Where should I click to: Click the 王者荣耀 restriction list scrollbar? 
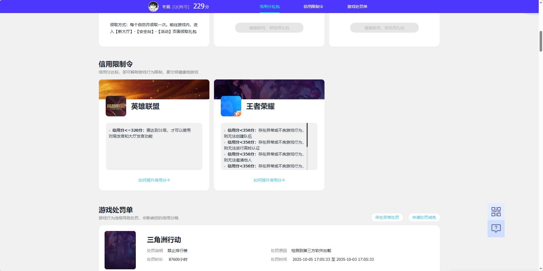click(x=307, y=135)
